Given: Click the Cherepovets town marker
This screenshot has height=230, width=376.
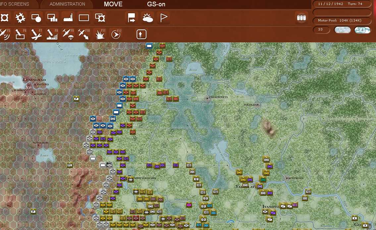Looking at the screenshot, I should pyautogui.click(x=208, y=98).
